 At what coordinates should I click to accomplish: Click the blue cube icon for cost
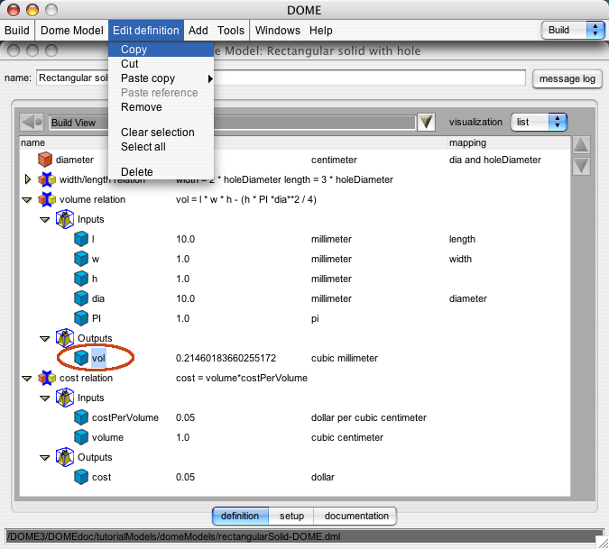[x=81, y=477]
